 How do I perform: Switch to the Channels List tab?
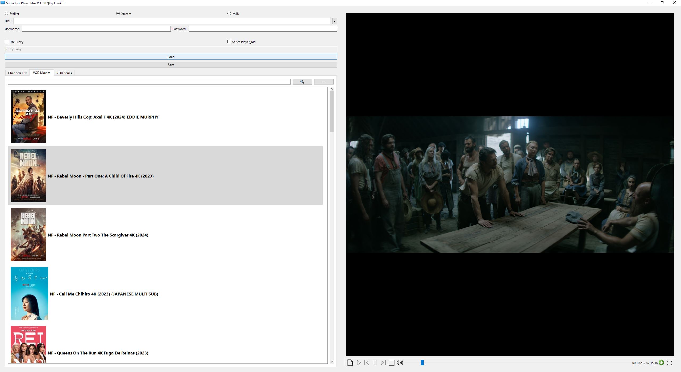pyautogui.click(x=17, y=73)
